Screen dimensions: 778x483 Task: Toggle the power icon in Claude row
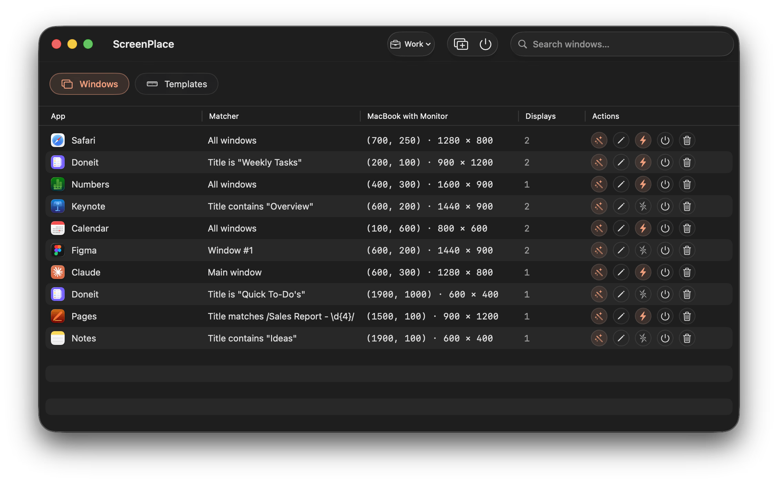(665, 272)
